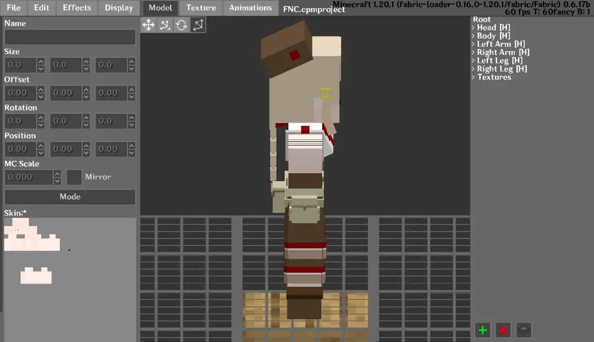Decrease the second Rotation value with down arrow
Image resolution: width=594 pixels, height=342 pixels.
(86, 125)
